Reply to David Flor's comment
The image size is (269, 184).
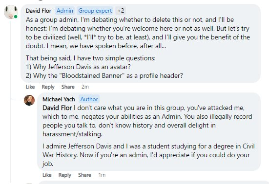[x=48, y=87]
